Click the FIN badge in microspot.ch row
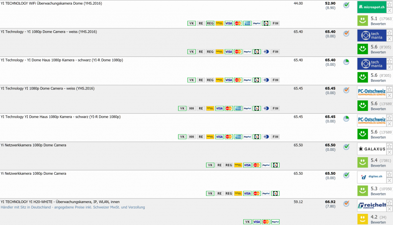The image size is (393, 225). pos(275,23)
